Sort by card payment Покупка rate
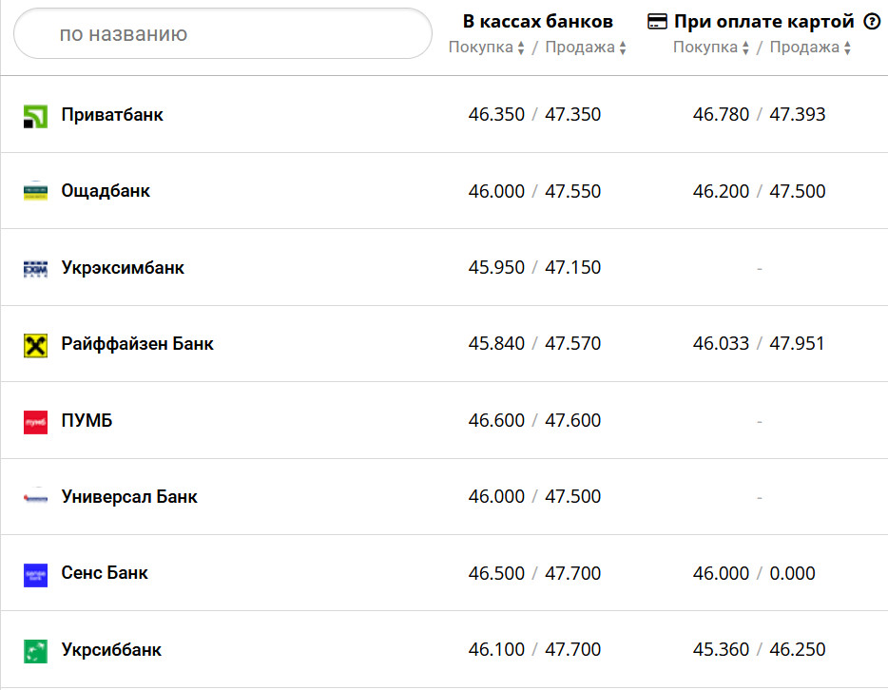Screen dimensions: 888x690 711,48
